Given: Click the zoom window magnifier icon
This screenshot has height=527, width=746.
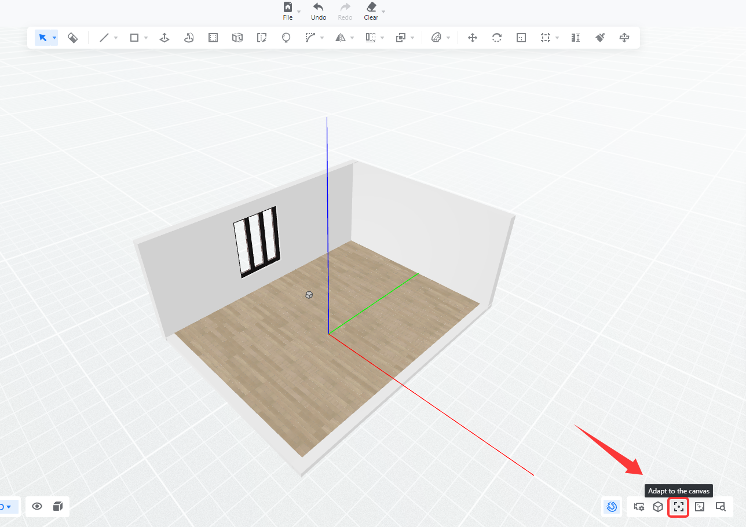Looking at the screenshot, I should point(721,507).
